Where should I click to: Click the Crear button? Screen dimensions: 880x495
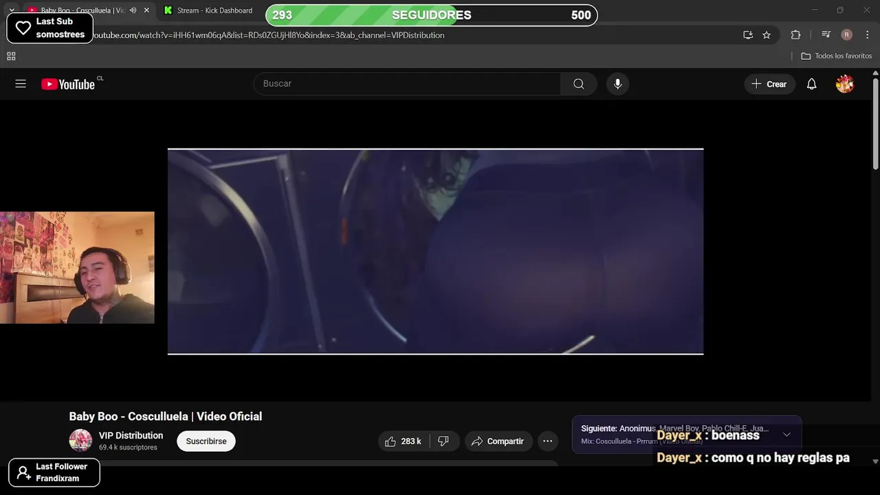769,84
